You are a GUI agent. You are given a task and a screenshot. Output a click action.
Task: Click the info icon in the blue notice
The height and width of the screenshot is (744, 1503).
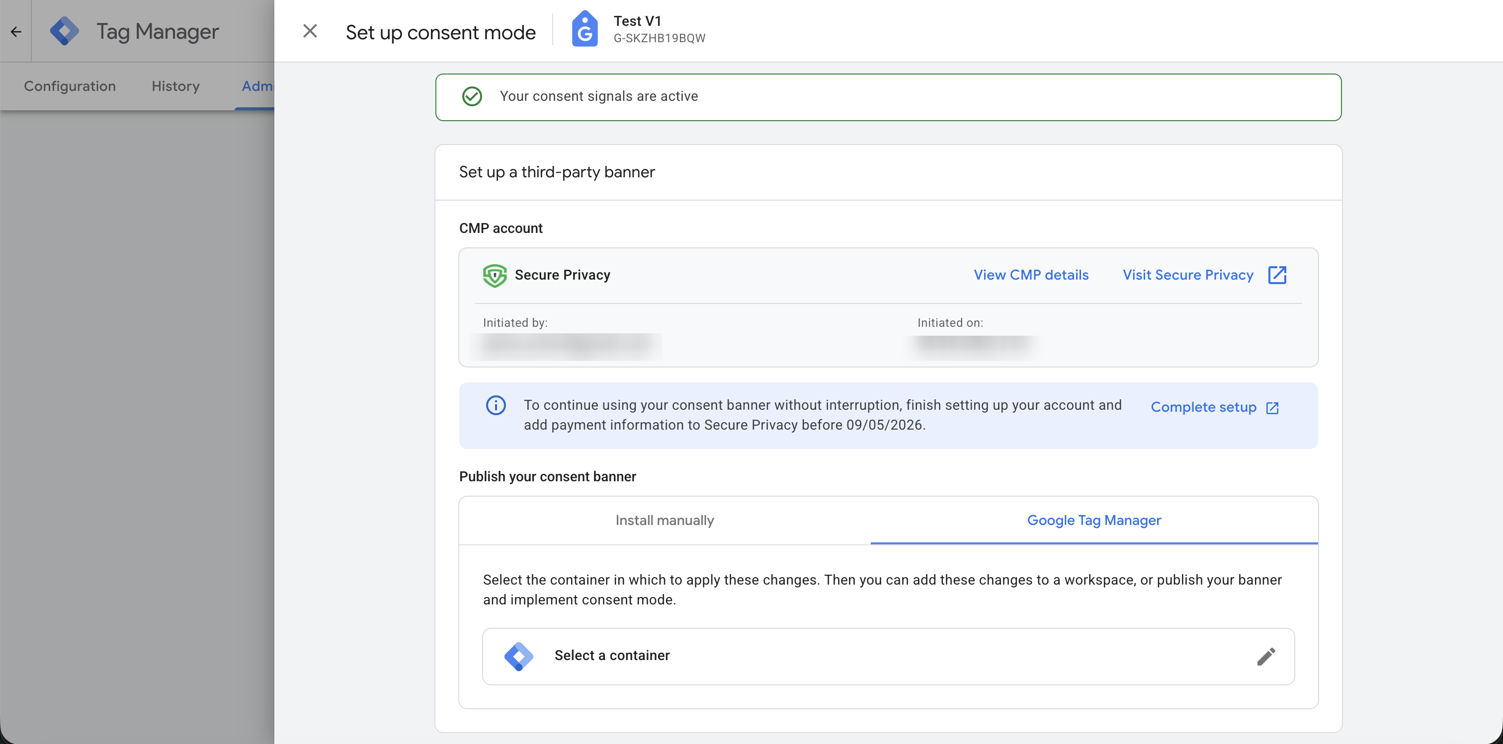496,405
